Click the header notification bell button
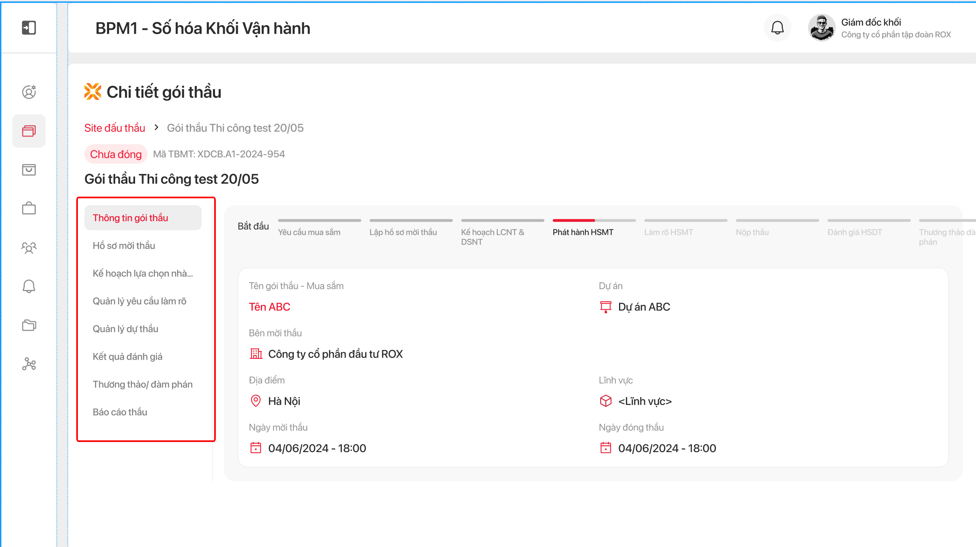Image resolution: width=976 pixels, height=547 pixels. pyautogui.click(x=777, y=28)
